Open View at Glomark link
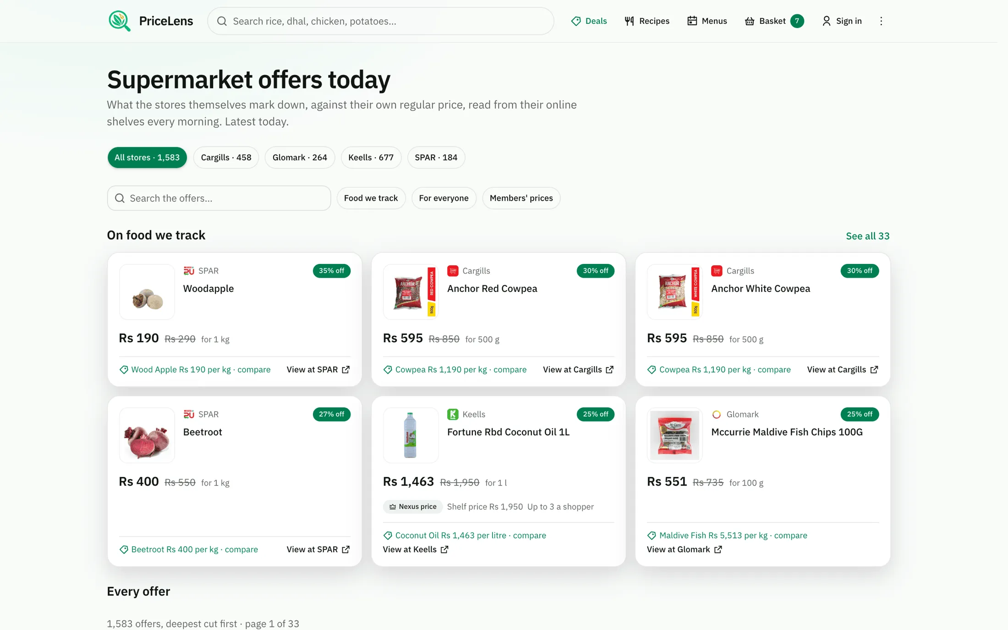The image size is (1008, 630). tap(685, 549)
